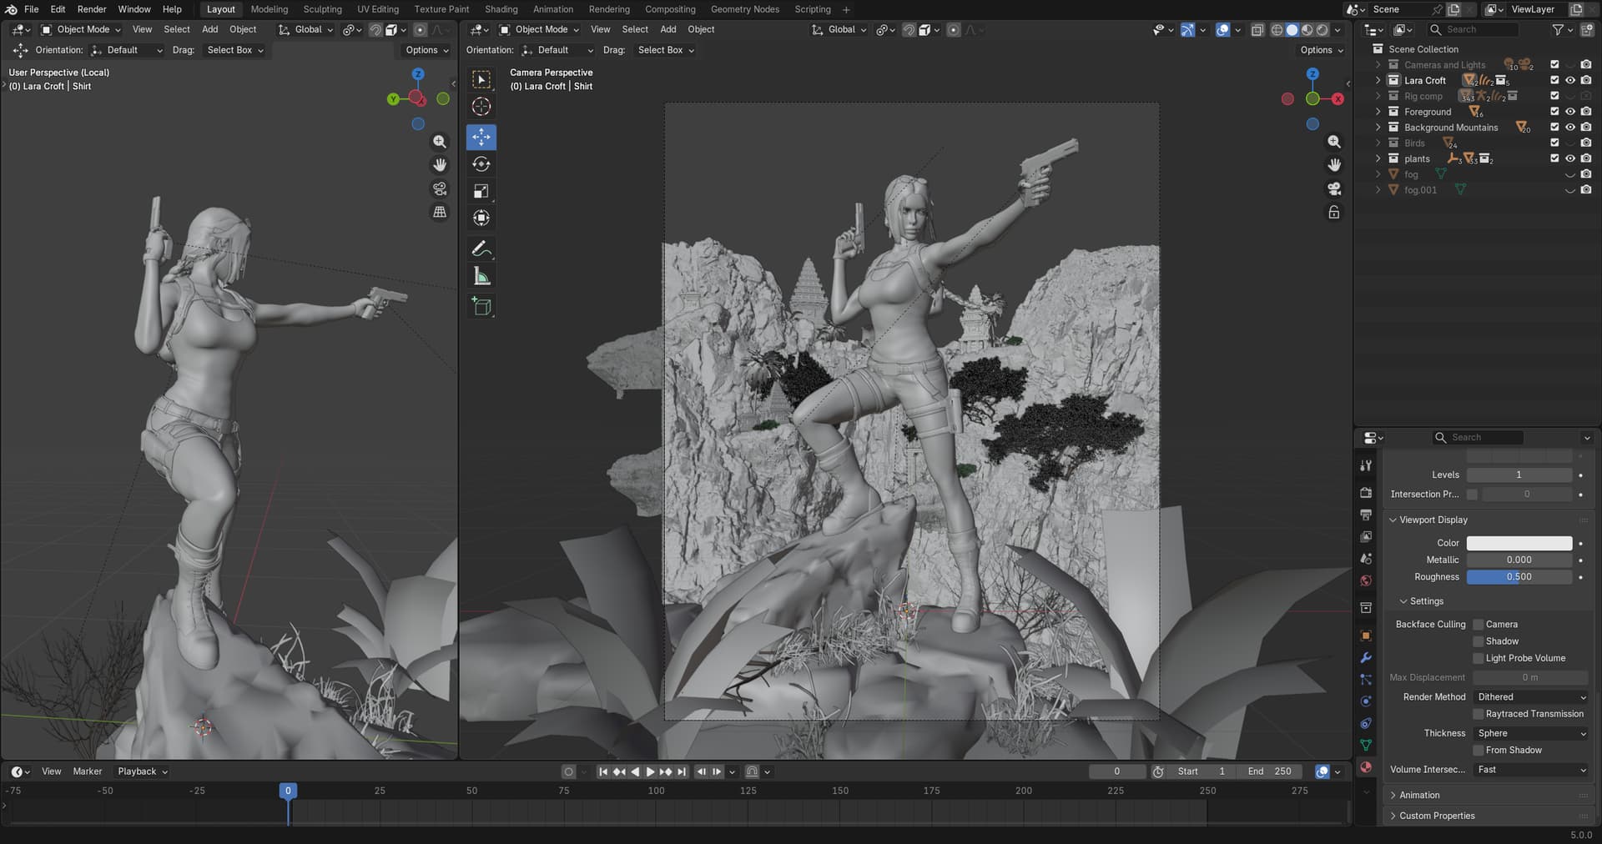This screenshot has width=1602, height=844.
Task: Hide the Lara Croft collection
Action: point(1569,81)
